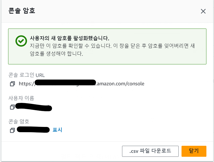Copy the 콘솔 로그인 URL

point(12,84)
